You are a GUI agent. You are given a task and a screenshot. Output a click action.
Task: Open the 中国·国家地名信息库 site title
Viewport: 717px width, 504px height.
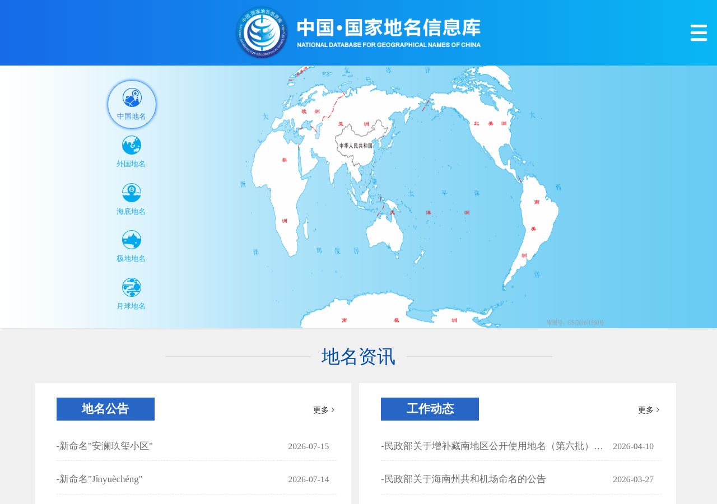[388, 33]
